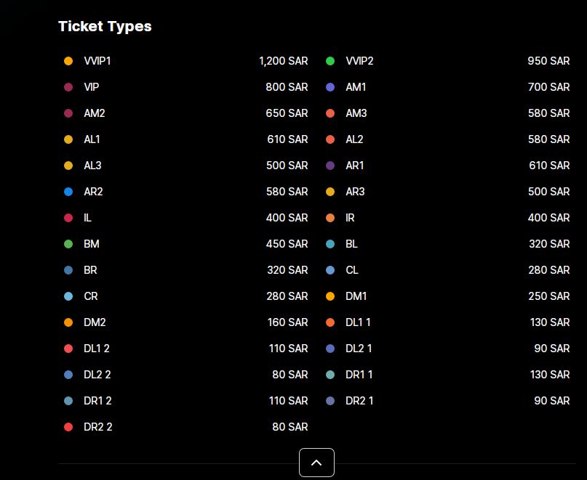Click the dark purple dot beside AR1
This screenshot has height=480, width=587.
click(330, 166)
